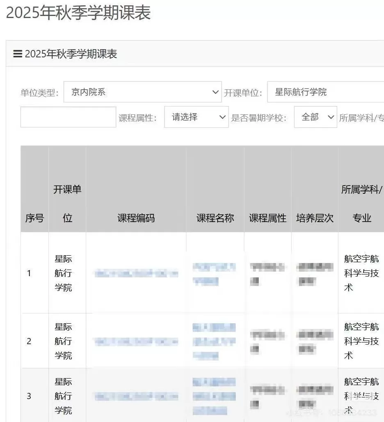
Task: Click the 所属学科/专业 column header
Action: [361, 204]
